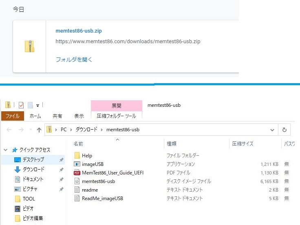Select memtest86-usb disk image file name
Image resolution: width=300 pixels, height=225 pixels.
[98, 181]
